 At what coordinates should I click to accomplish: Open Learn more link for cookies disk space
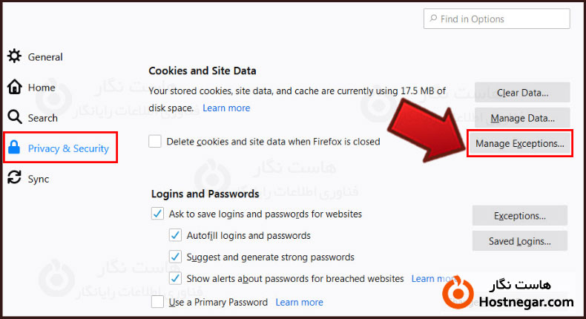(x=226, y=108)
